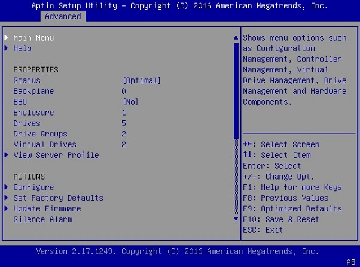
Task: Click the arrow beside View Server Profile
Action: 7,155
